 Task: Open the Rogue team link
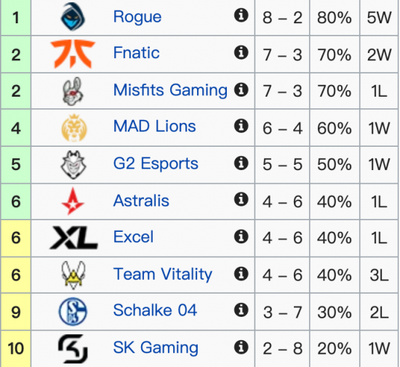(x=137, y=17)
